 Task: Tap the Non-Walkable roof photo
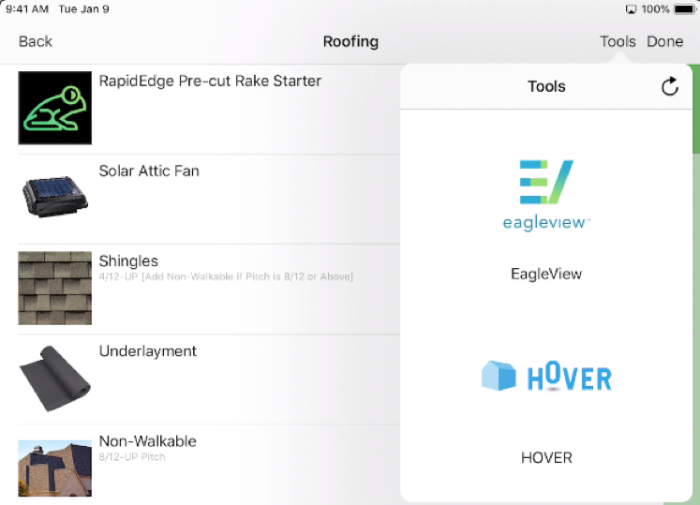(x=55, y=468)
